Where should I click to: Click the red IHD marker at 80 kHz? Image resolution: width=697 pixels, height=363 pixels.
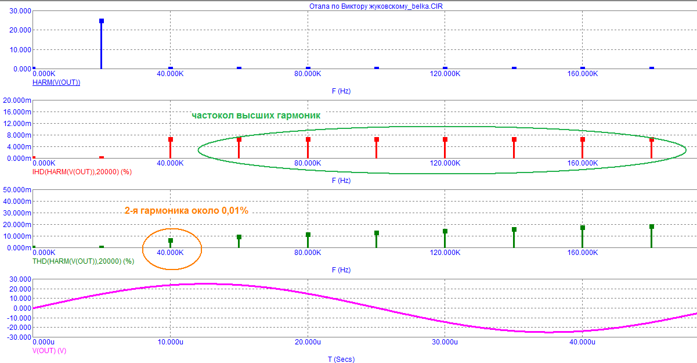[x=308, y=139]
